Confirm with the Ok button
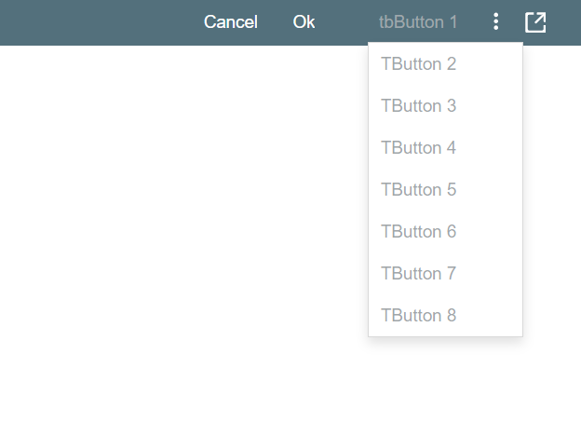The width and height of the screenshot is (581, 436). point(304,22)
